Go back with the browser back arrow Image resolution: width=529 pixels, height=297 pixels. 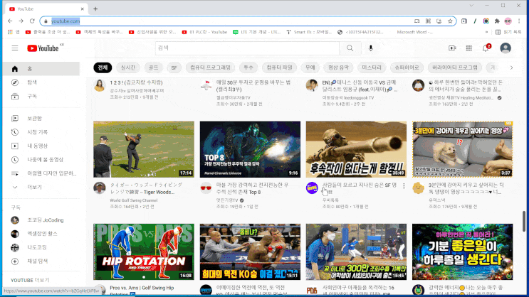pyautogui.click(x=10, y=21)
